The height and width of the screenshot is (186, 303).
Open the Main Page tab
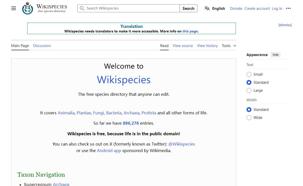20,46
